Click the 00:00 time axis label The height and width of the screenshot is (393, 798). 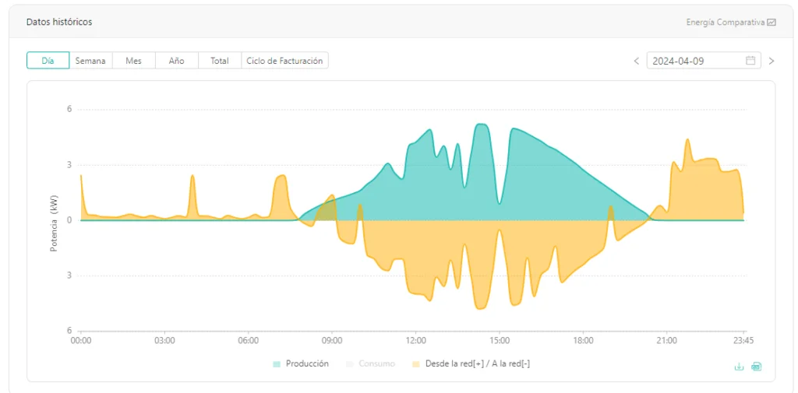click(81, 339)
